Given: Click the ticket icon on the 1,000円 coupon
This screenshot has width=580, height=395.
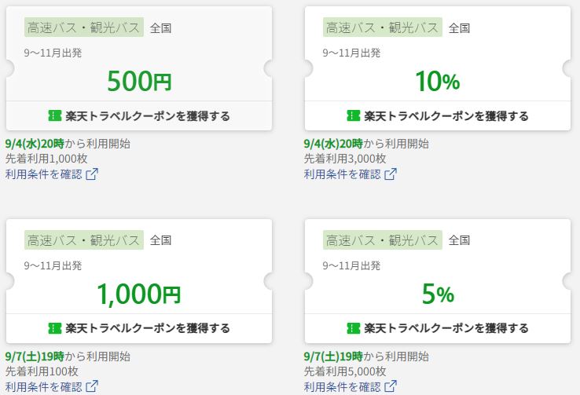Looking at the screenshot, I should click(x=55, y=328).
